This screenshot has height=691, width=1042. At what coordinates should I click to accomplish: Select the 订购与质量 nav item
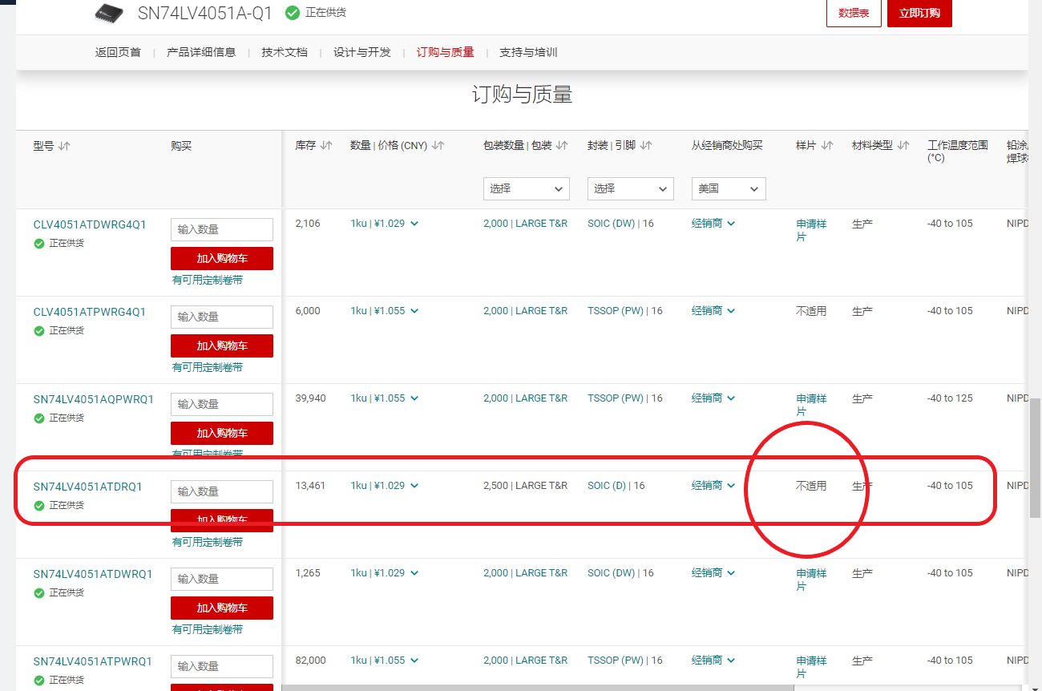446,52
